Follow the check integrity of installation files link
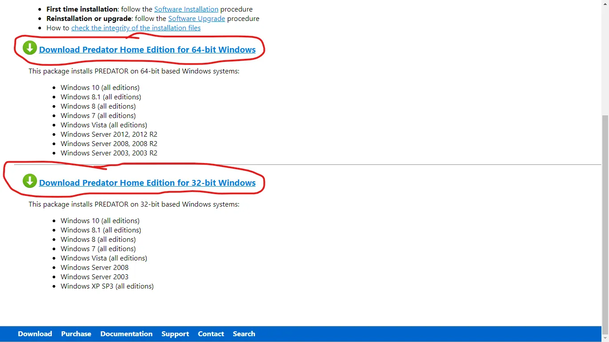Screen dimensions: 609x342 tap(136, 28)
